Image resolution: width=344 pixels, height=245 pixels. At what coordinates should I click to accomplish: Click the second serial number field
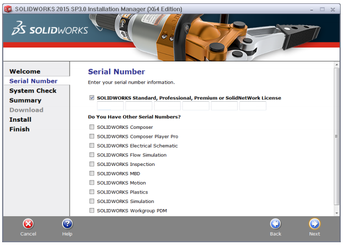pyautogui.click(x=138, y=106)
